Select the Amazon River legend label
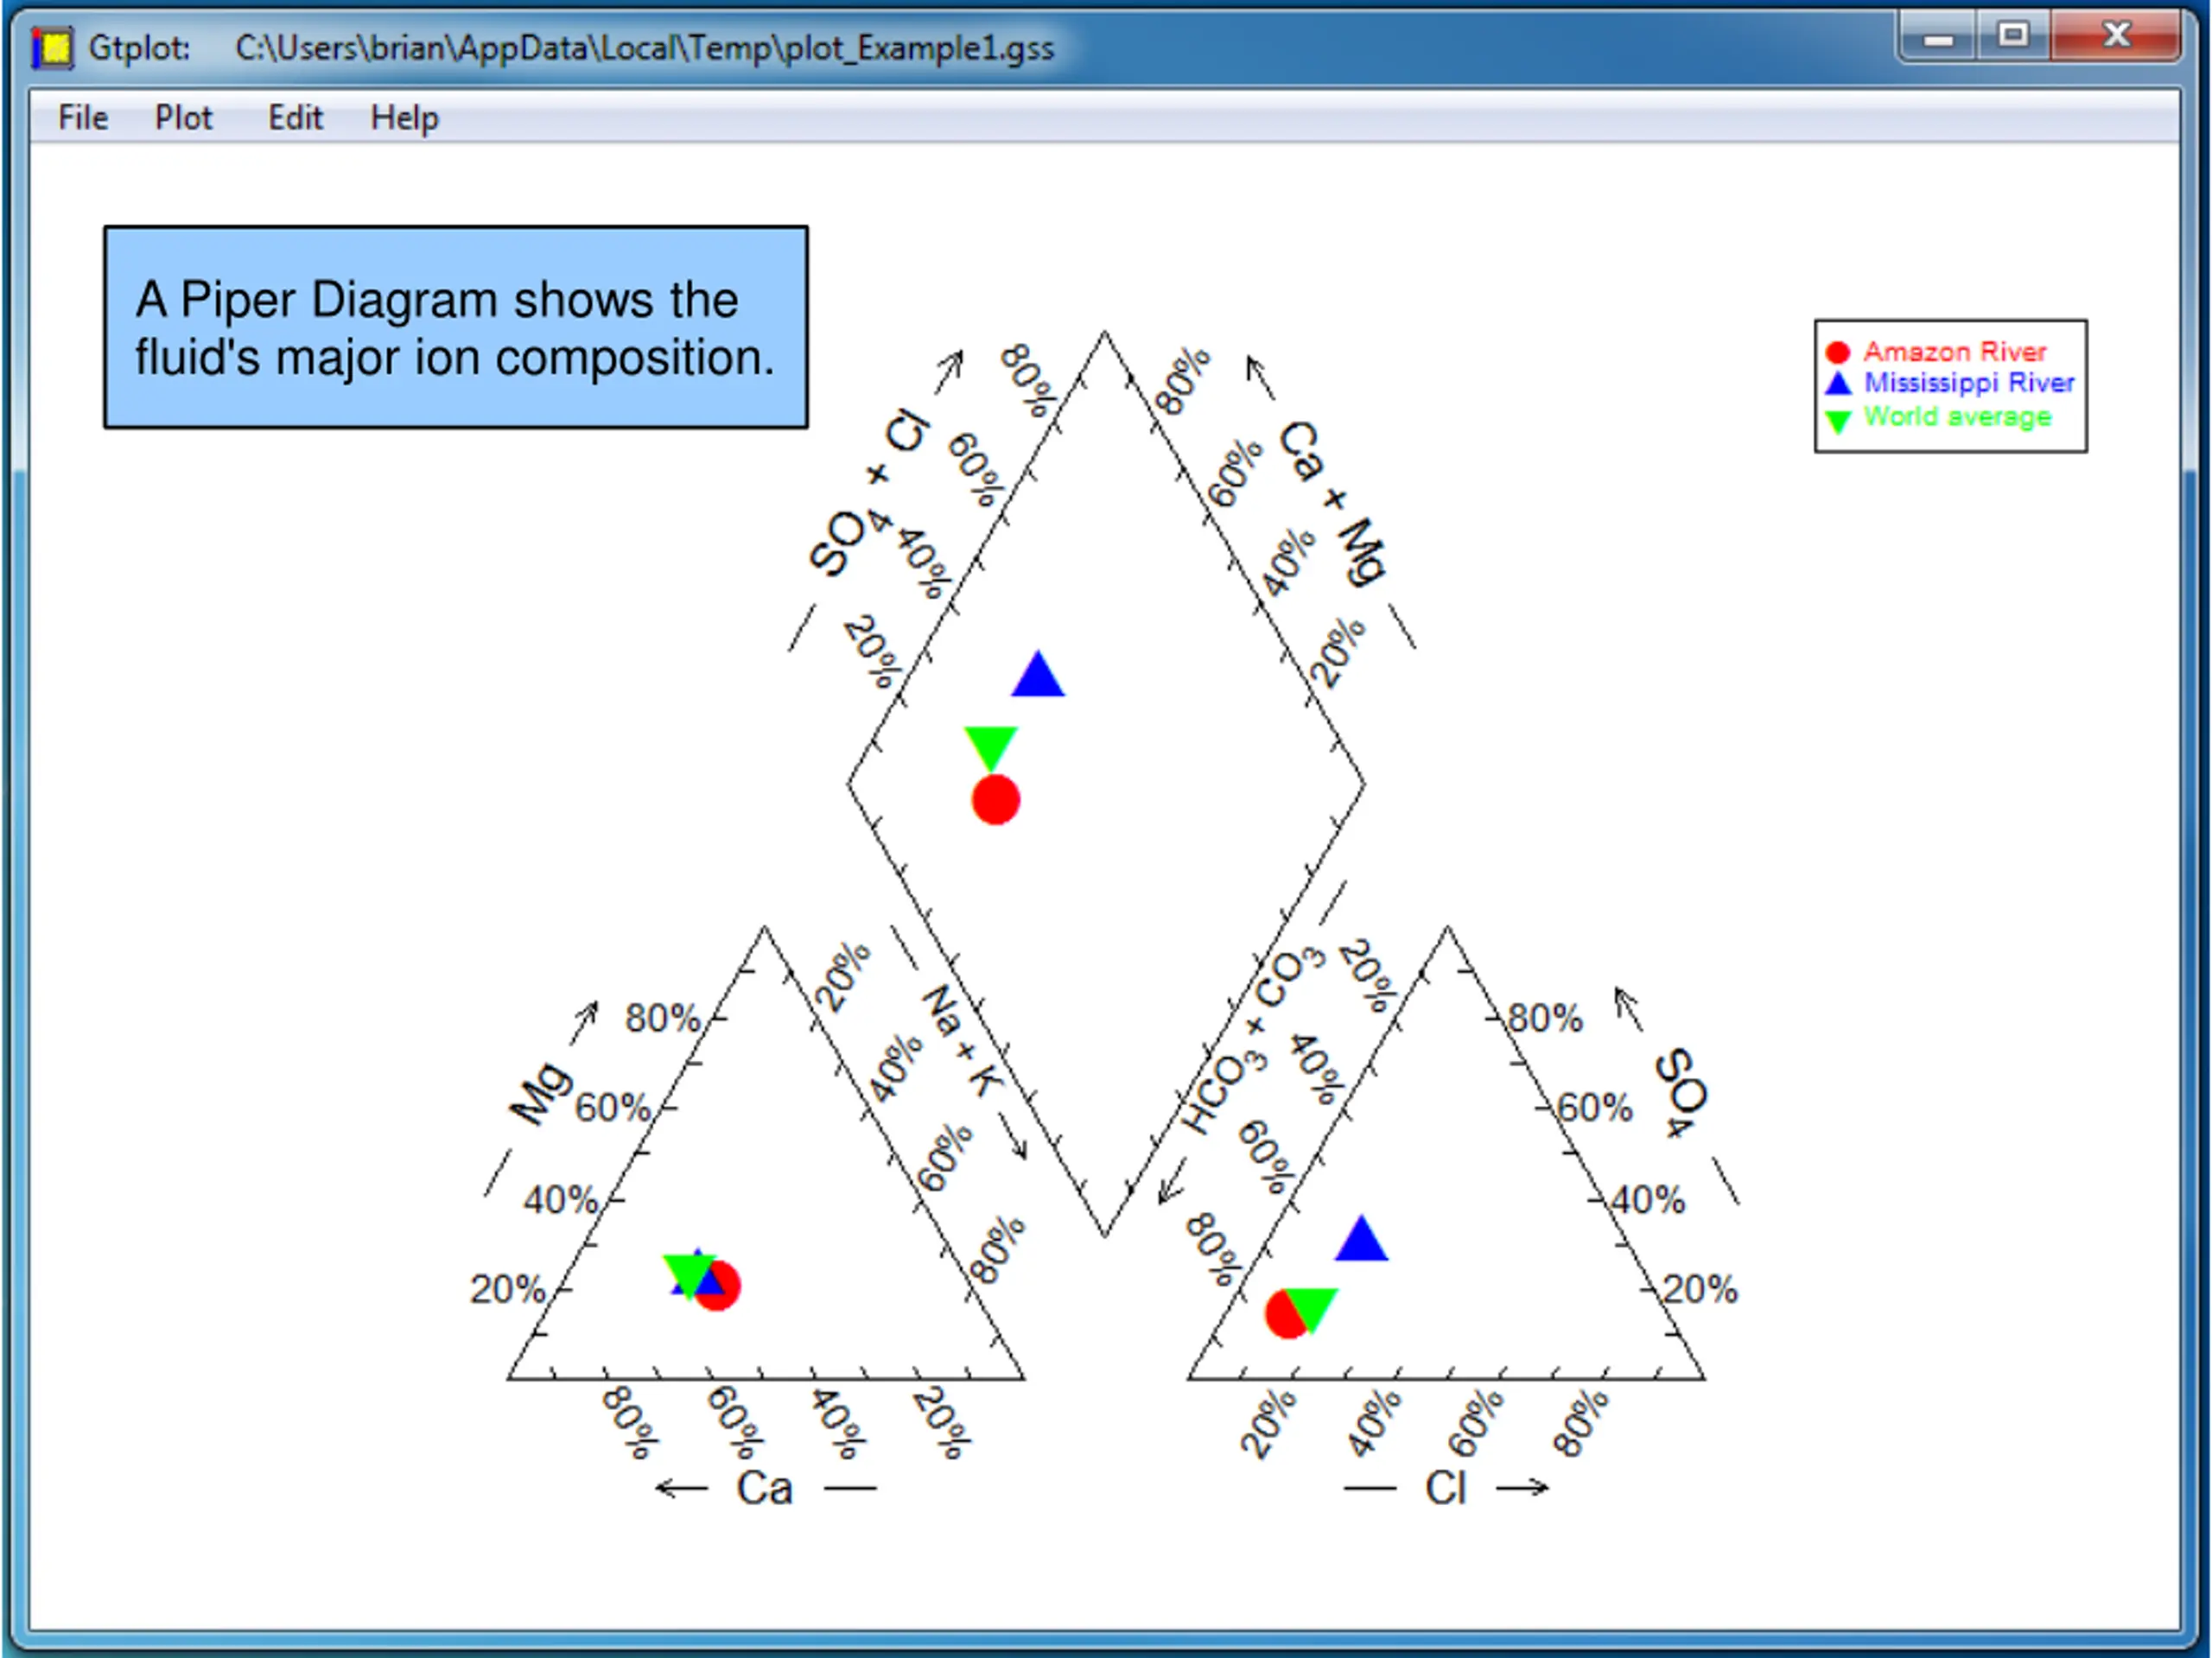Image resolution: width=2212 pixels, height=1658 pixels. [1954, 352]
